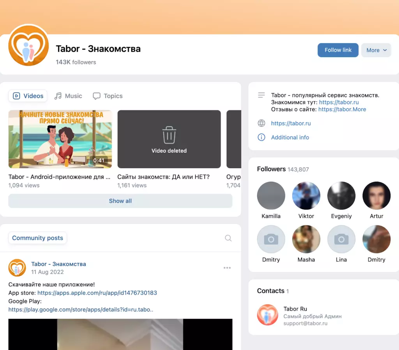Open video title 'Tabor - Android-приложение для ...'
This screenshot has width=399, height=350.
[x=59, y=177]
